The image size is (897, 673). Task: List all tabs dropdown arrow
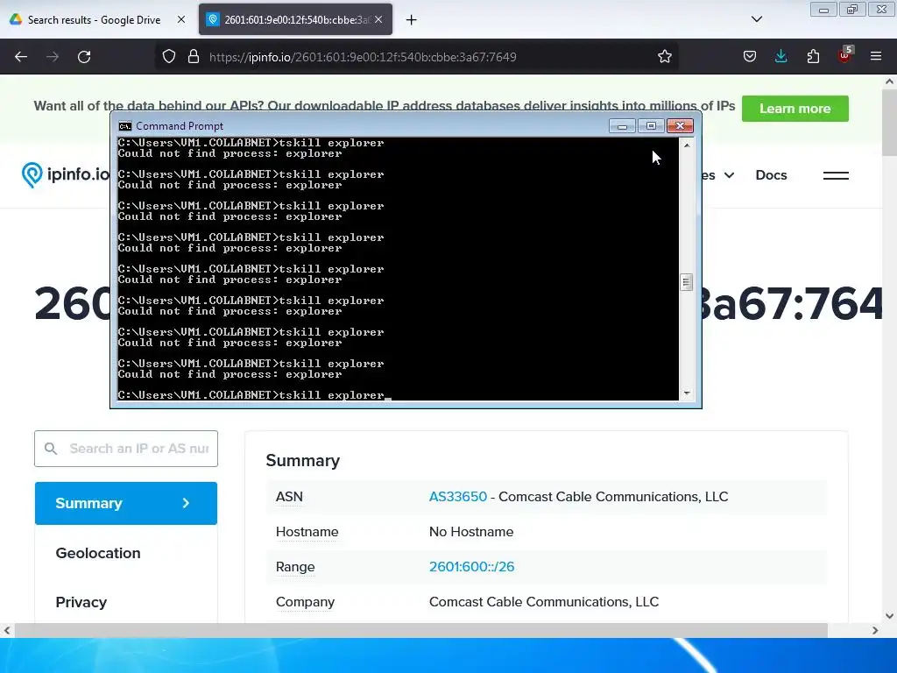pos(756,19)
